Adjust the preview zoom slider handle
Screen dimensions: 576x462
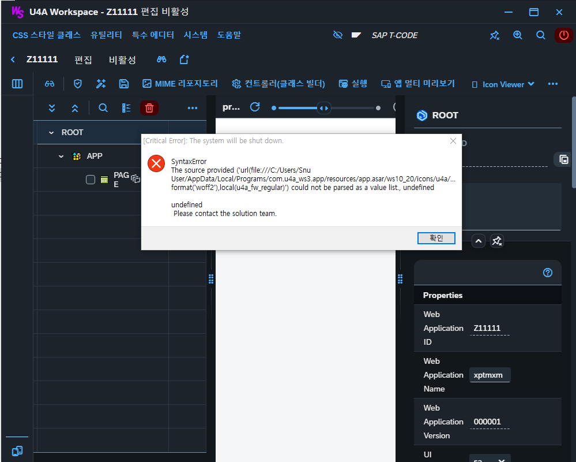[x=324, y=108]
